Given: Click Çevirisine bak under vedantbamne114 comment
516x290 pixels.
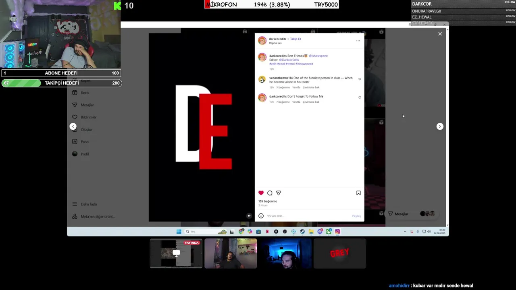Looking at the screenshot, I should (x=311, y=87).
